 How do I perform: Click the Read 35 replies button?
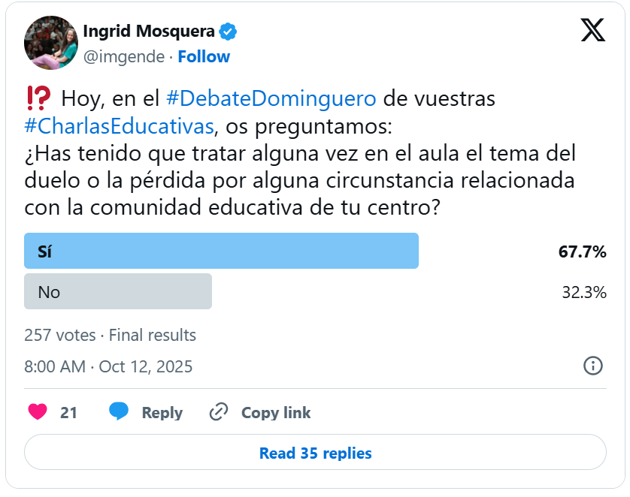pyautogui.click(x=315, y=453)
